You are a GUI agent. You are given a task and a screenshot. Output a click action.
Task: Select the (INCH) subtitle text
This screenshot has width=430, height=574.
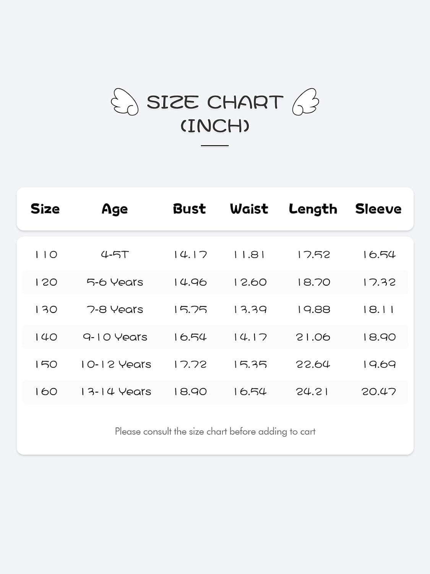(x=215, y=126)
